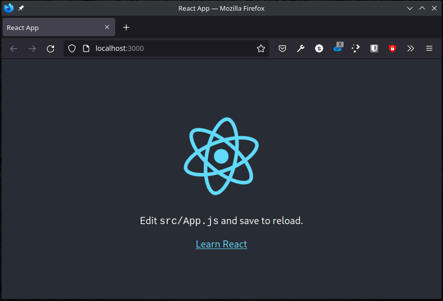Open the blue cloud extension with X badge

(338, 47)
